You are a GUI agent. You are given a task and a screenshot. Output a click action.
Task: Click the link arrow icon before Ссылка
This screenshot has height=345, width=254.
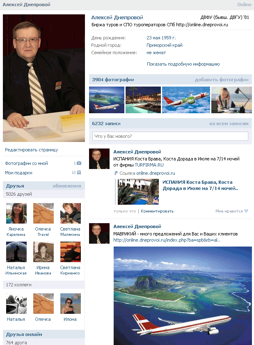coord(116,173)
